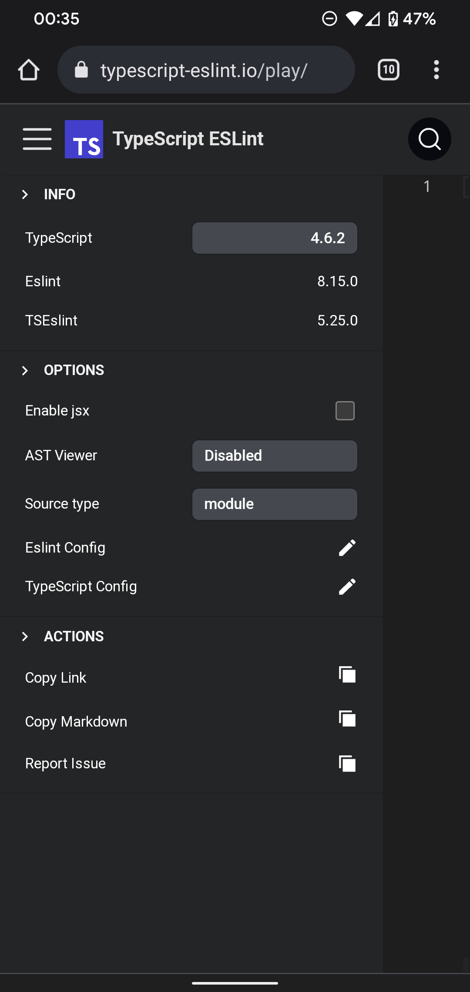
Task: Edit the Eslint Config with pencil icon
Action: 347,548
